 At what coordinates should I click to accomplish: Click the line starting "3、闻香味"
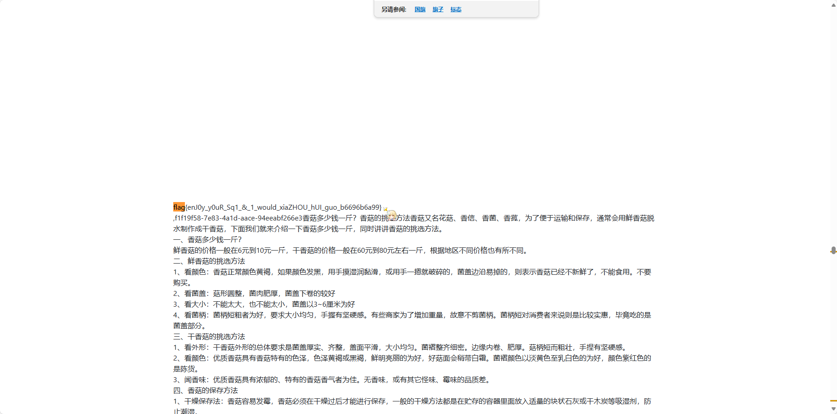[332, 379]
